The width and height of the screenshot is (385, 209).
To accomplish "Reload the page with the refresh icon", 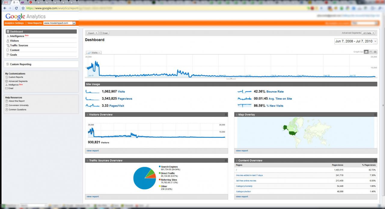I will [x=16, y=8].
